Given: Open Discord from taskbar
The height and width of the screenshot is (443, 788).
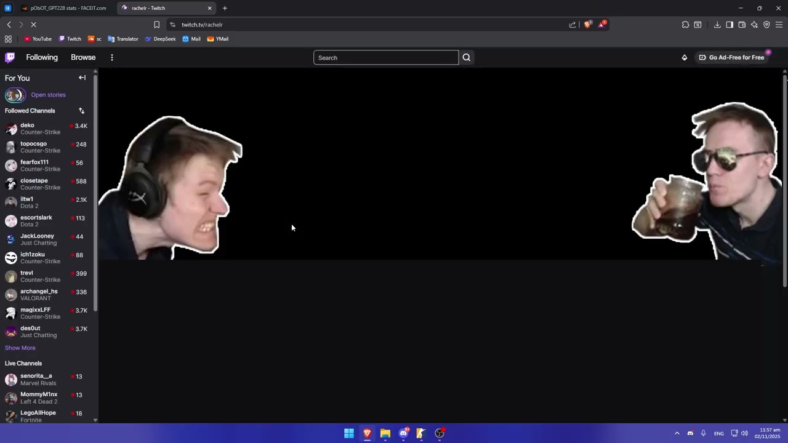Looking at the screenshot, I should 404,433.
